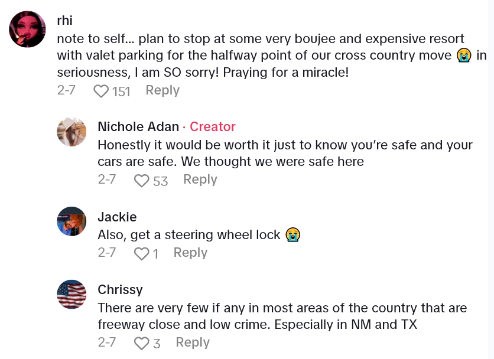Viewport: 494px width, 359px height.
Task: Open Nichole Adan's profile avatar
Action: tap(71, 132)
